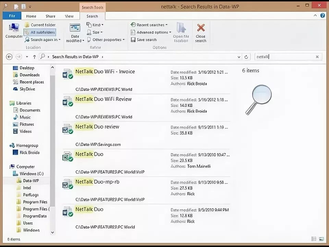The image size is (329, 247).
Task: Open recent locations dropdown arrow
Action: [x=27, y=57]
